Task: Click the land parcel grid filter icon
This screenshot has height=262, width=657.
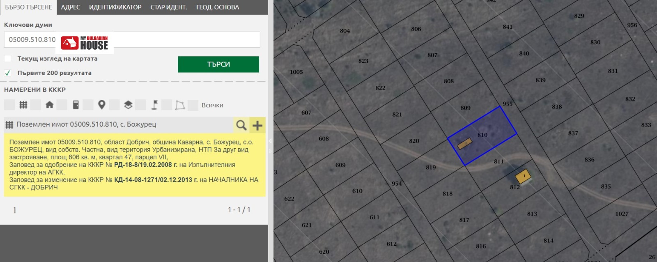Action: pos(23,105)
